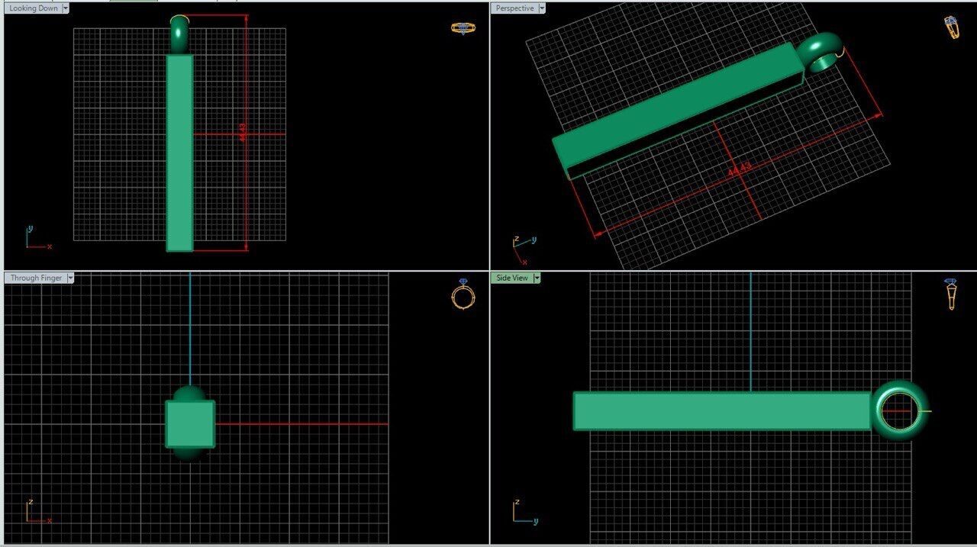This screenshot has width=977, height=547.
Task: Select the Through Finger viewport title
Action: 36,278
